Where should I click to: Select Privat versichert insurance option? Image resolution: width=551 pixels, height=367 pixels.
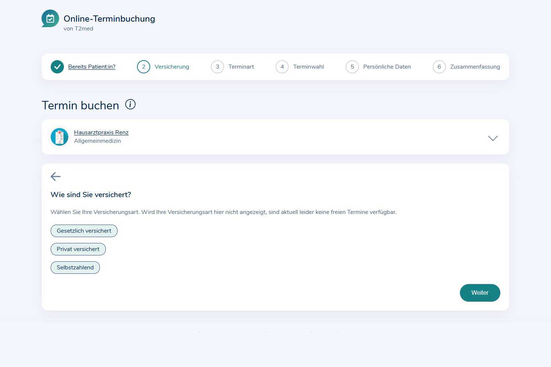click(x=78, y=249)
